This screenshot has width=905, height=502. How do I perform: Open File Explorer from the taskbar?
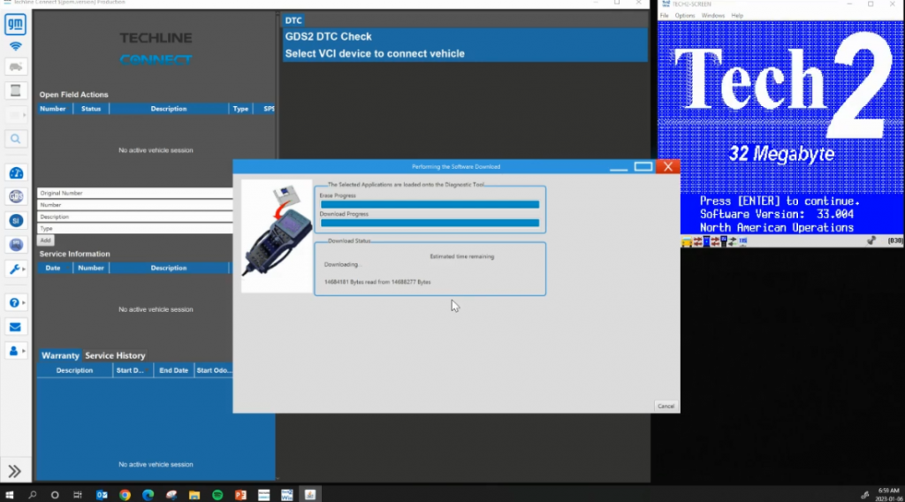click(x=194, y=495)
